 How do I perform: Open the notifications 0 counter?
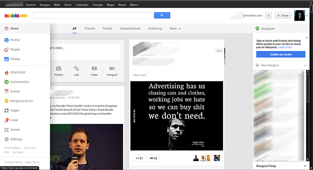(268, 15)
